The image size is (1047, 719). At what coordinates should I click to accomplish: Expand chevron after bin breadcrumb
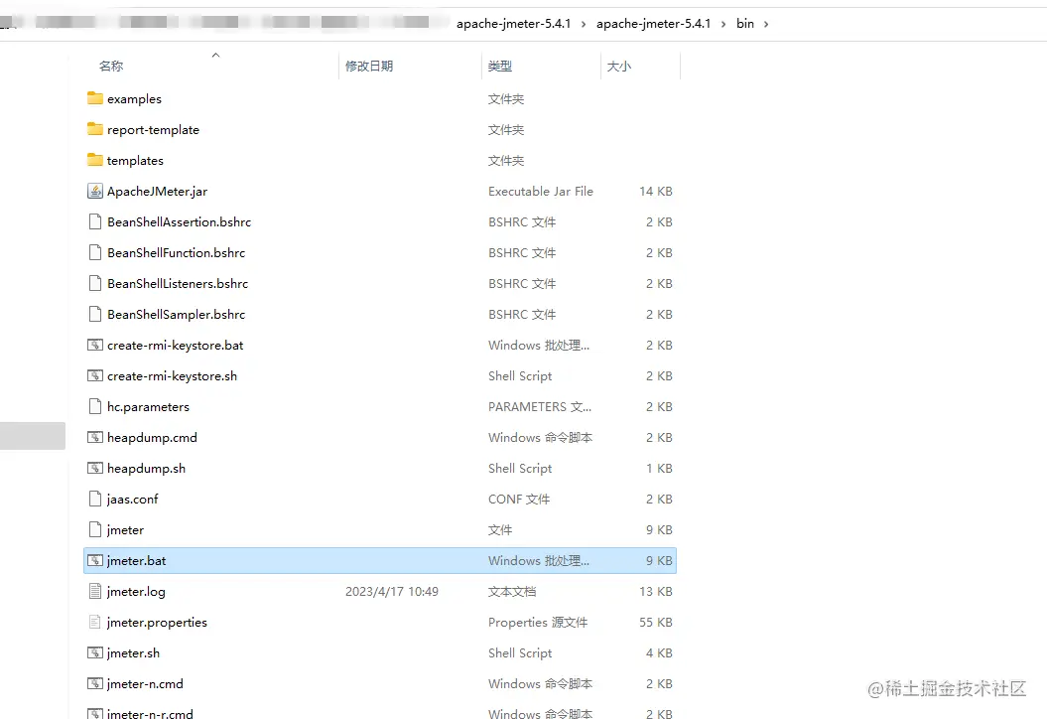pos(766,24)
